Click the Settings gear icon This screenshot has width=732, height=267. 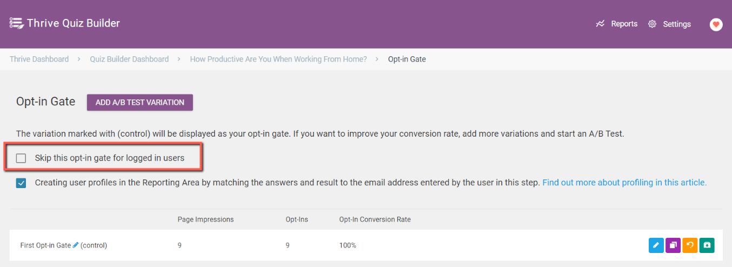coord(652,24)
